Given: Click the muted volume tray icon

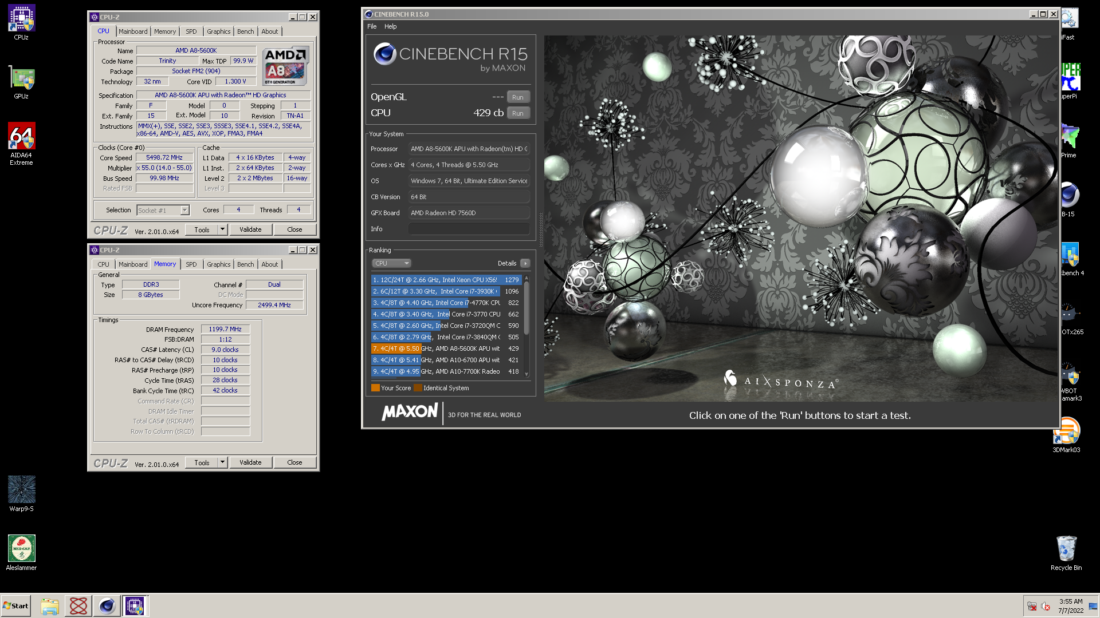Looking at the screenshot, I should point(1046,607).
